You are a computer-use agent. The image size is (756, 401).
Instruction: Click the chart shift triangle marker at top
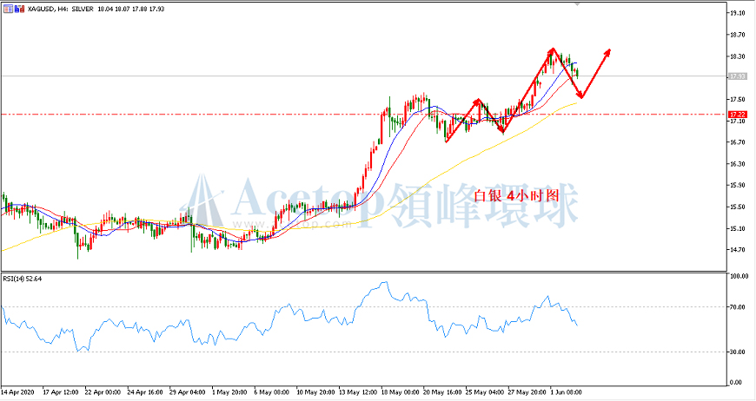[576, 6]
